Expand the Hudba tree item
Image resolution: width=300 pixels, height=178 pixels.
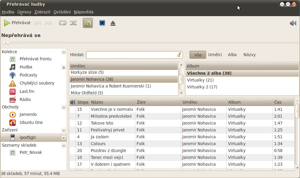64,67
